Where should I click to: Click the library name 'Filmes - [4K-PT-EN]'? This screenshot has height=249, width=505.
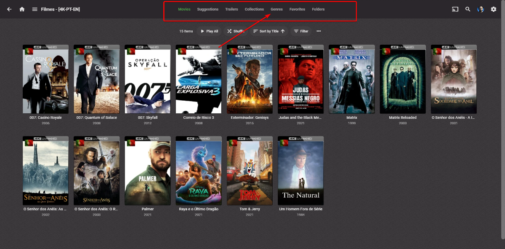pos(61,9)
